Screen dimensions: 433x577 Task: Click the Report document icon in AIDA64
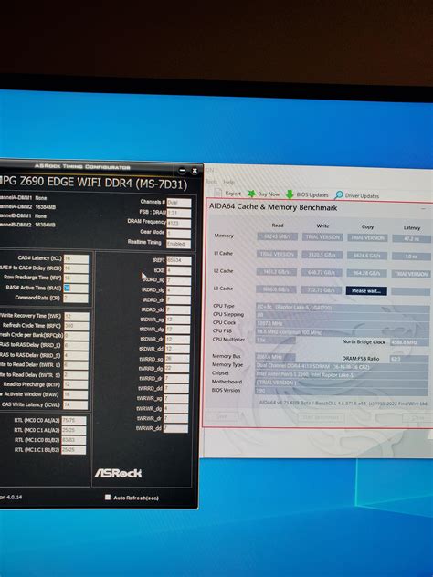pyautogui.click(x=218, y=193)
